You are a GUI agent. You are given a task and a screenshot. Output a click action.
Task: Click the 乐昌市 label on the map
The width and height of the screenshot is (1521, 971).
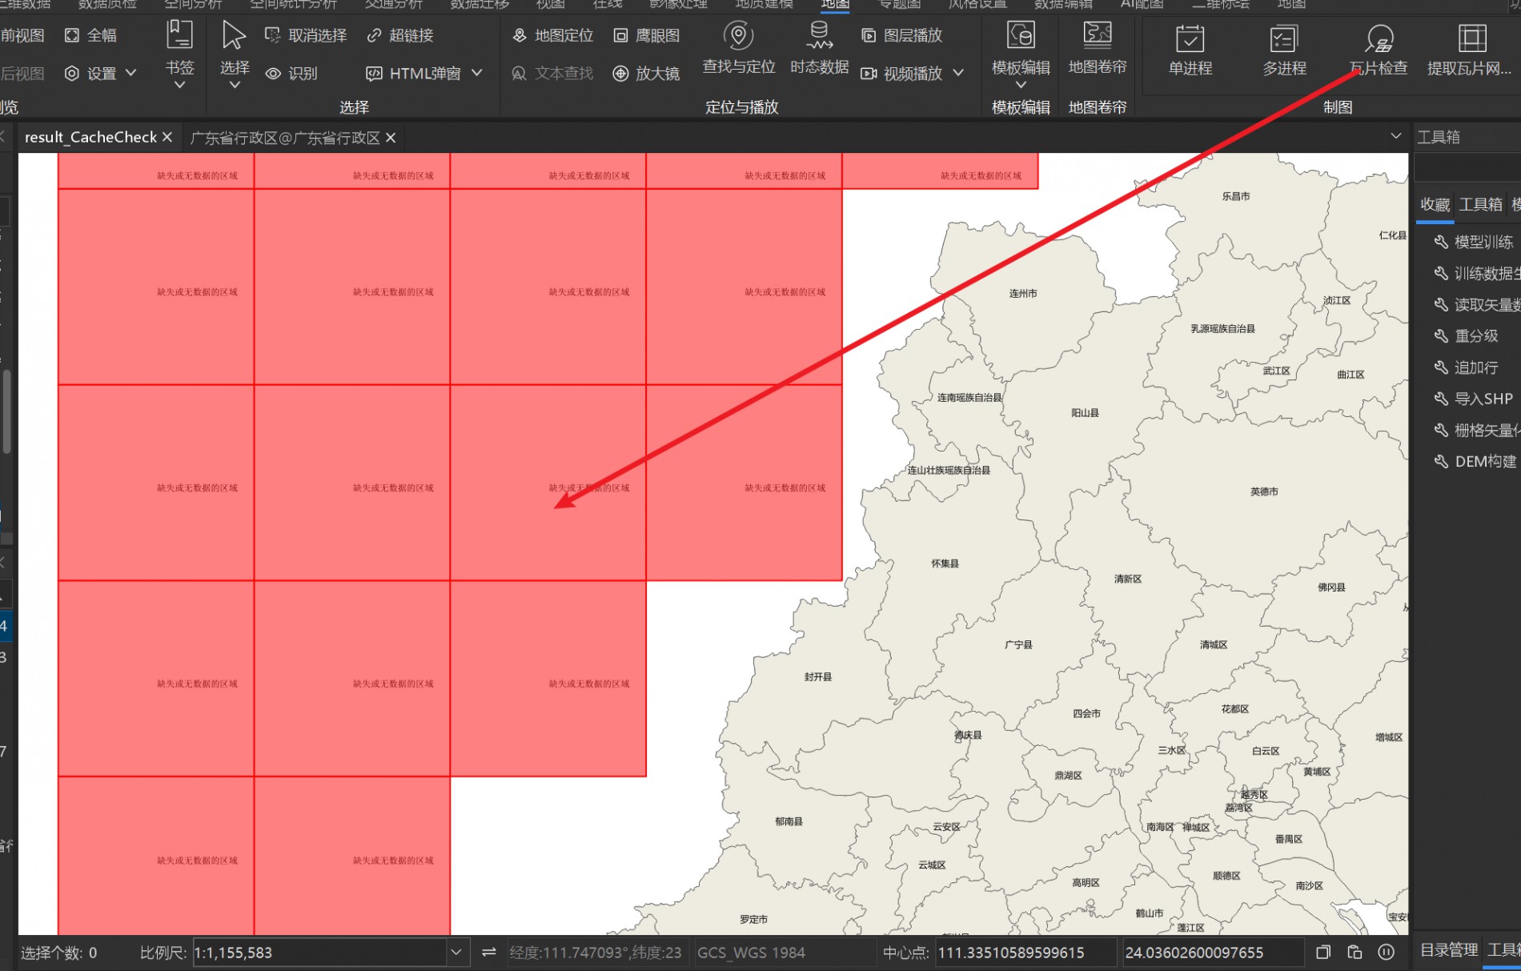pos(1236,196)
